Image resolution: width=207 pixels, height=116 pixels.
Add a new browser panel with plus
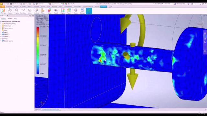tap(7, 16)
